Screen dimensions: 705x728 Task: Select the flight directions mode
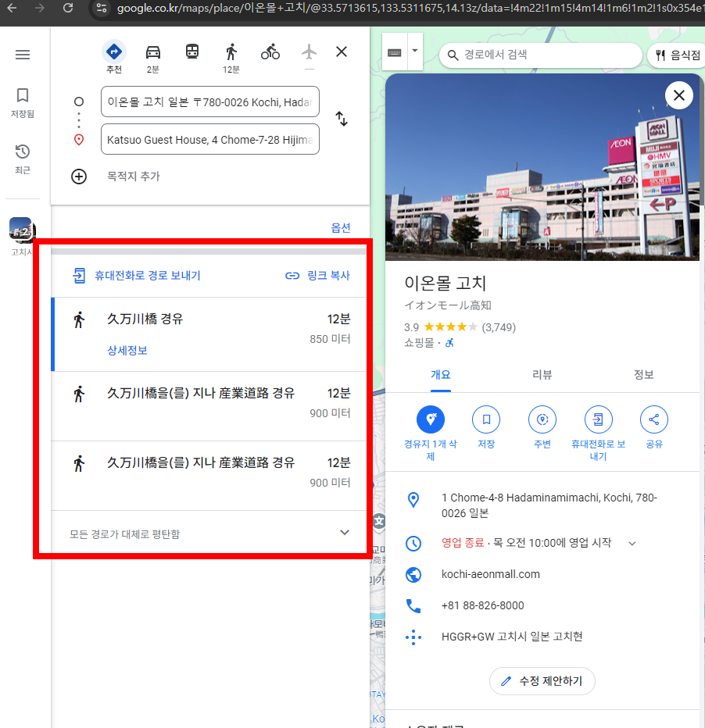pyautogui.click(x=308, y=51)
